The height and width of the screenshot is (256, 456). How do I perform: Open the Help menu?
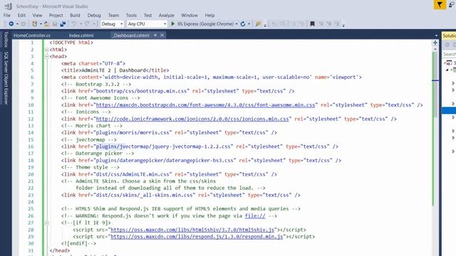point(209,15)
